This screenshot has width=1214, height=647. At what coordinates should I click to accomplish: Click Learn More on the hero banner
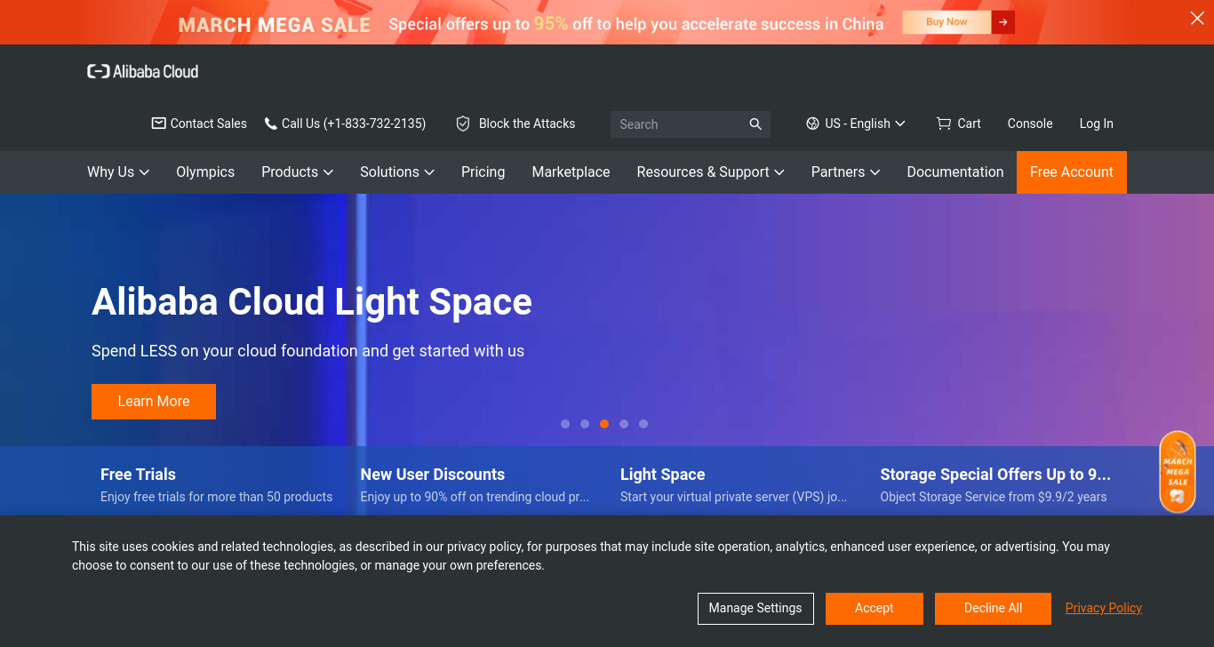pyautogui.click(x=154, y=402)
